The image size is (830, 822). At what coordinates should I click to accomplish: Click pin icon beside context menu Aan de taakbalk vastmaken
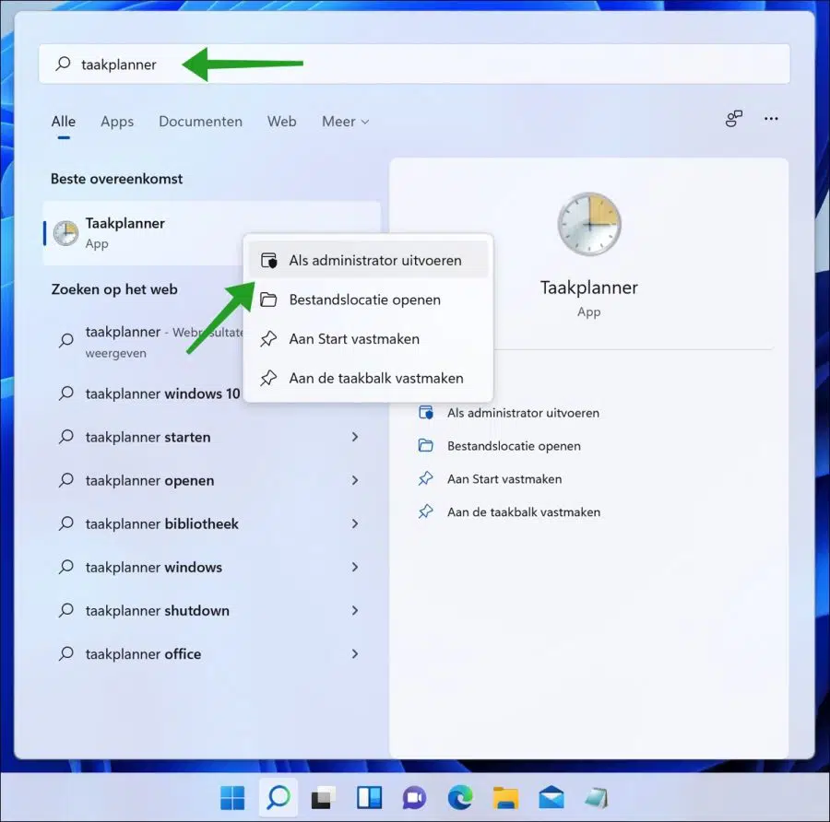[x=269, y=378]
